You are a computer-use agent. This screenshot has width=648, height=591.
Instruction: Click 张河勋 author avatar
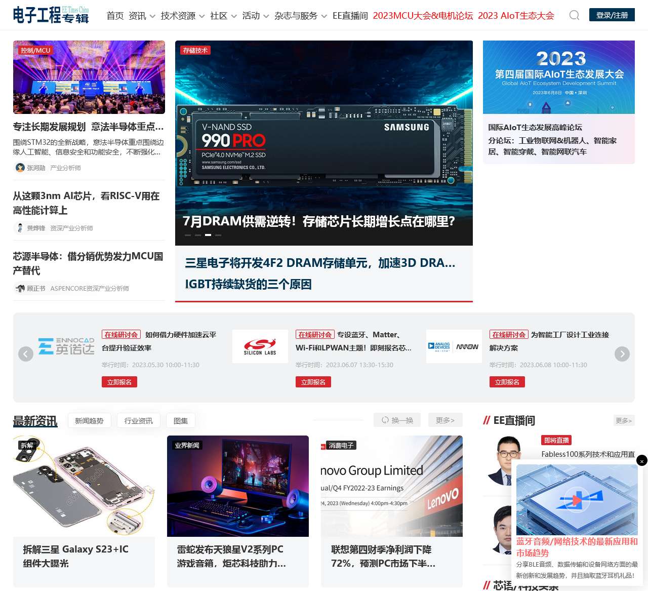click(20, 168)
